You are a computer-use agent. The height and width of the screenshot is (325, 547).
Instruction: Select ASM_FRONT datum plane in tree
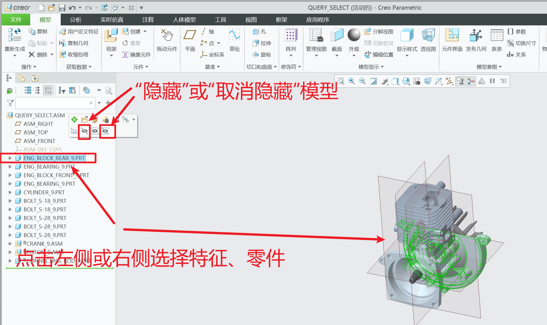pos(39,141)
